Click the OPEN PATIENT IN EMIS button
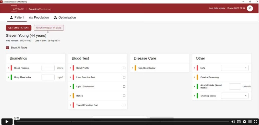The image size is (259, 125). click(49, 28)
